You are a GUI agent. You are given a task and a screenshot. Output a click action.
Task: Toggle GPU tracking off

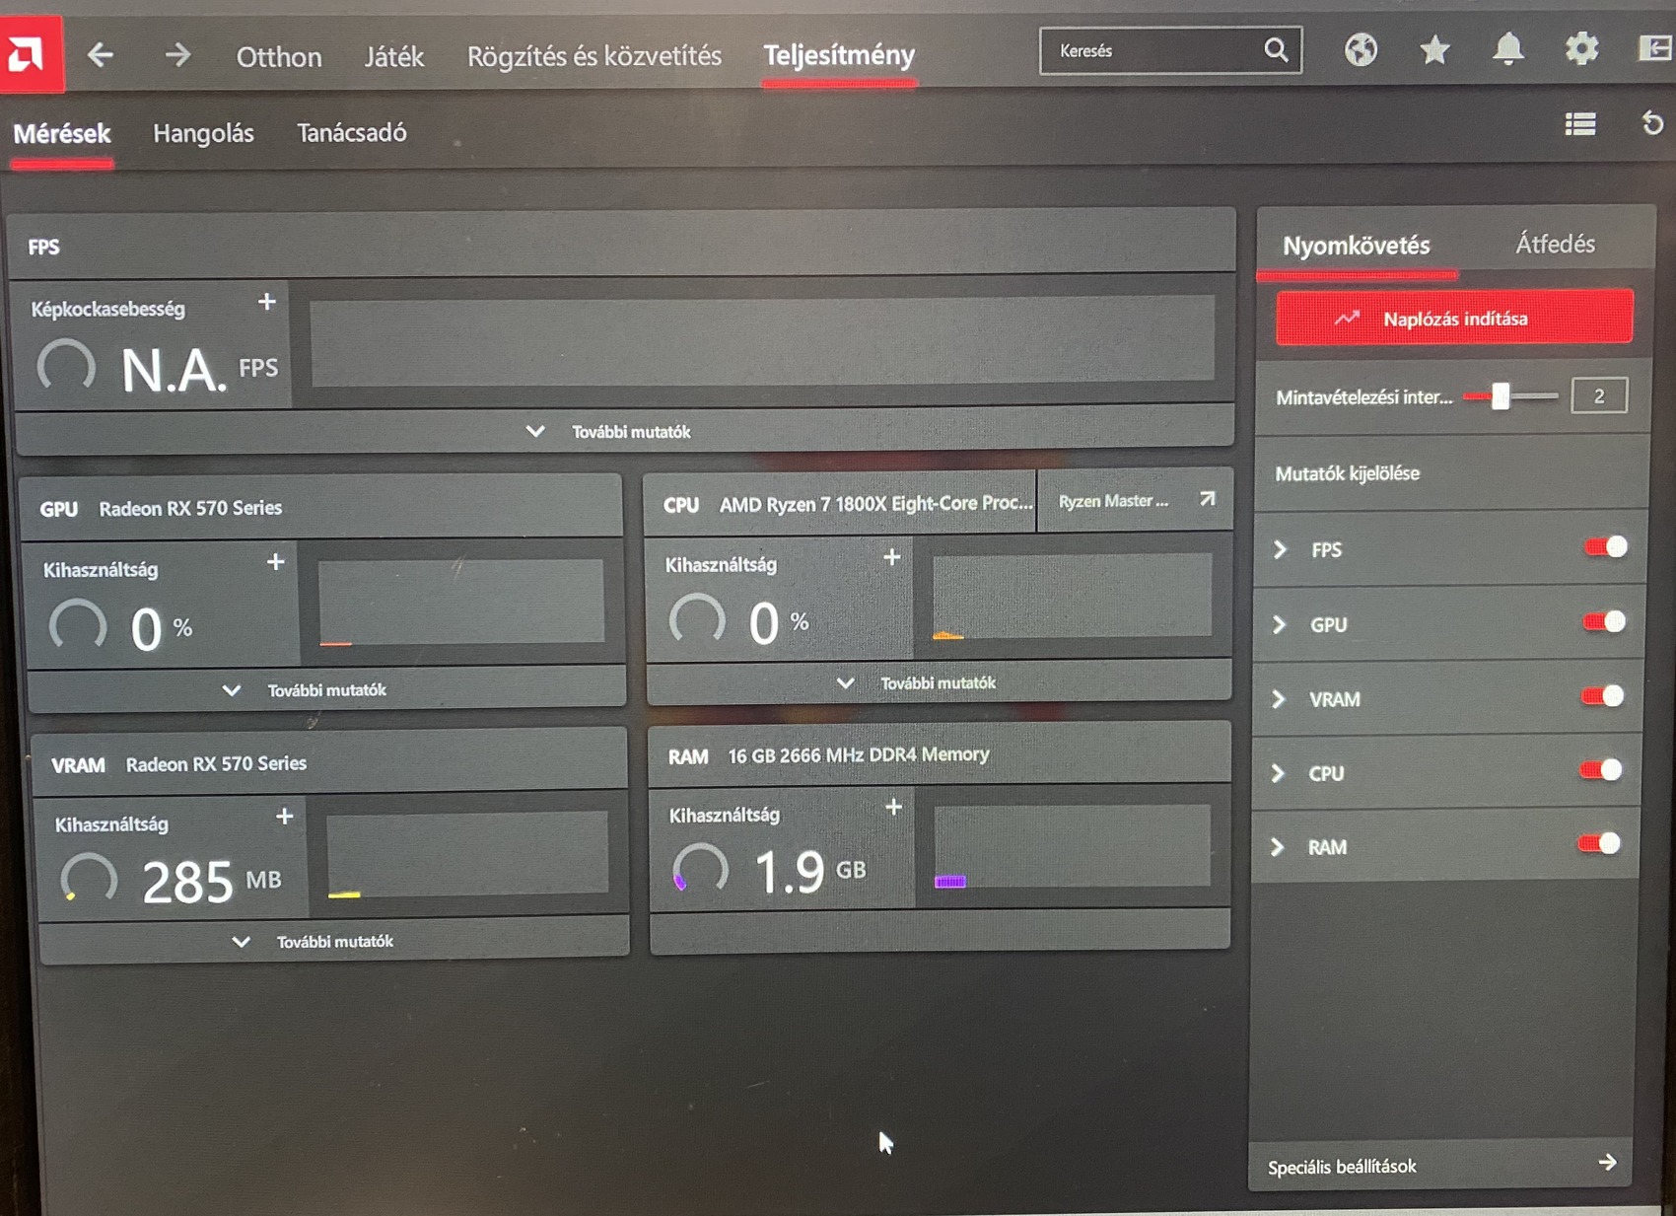point(1602,623)
